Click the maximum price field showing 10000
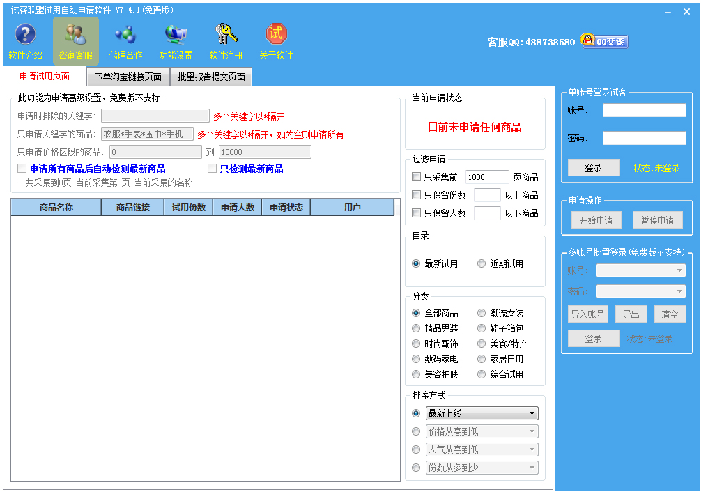This screenshot has height=492, width=701. point(265,152)
